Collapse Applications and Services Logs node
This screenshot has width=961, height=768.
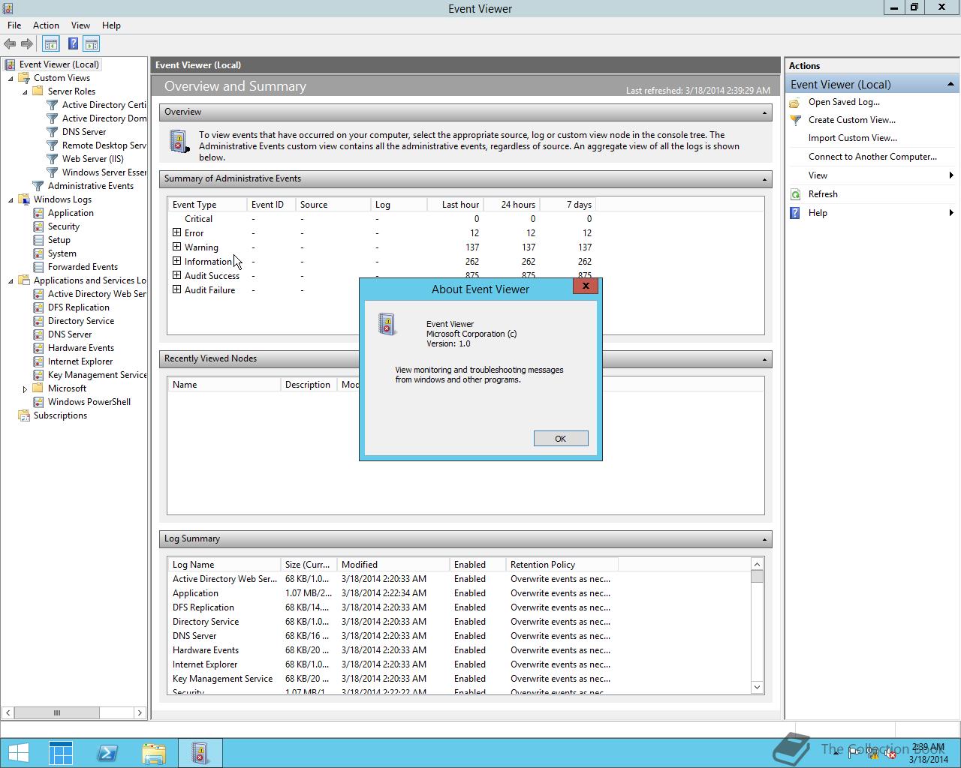[11, 280]
